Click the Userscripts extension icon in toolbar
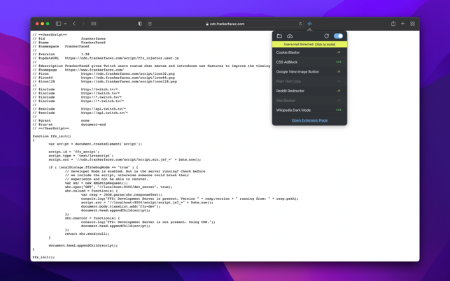The width and height of the screenshot is (450, 281). click(x=309, y=24)
